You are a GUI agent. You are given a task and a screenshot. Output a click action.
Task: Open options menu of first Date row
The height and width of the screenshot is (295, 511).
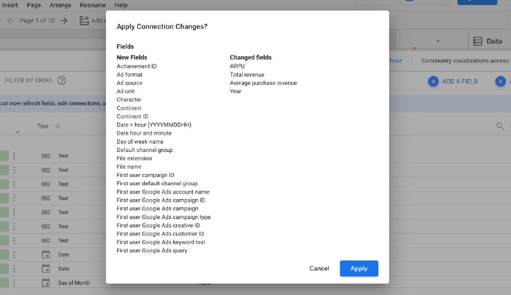(14, 255)
